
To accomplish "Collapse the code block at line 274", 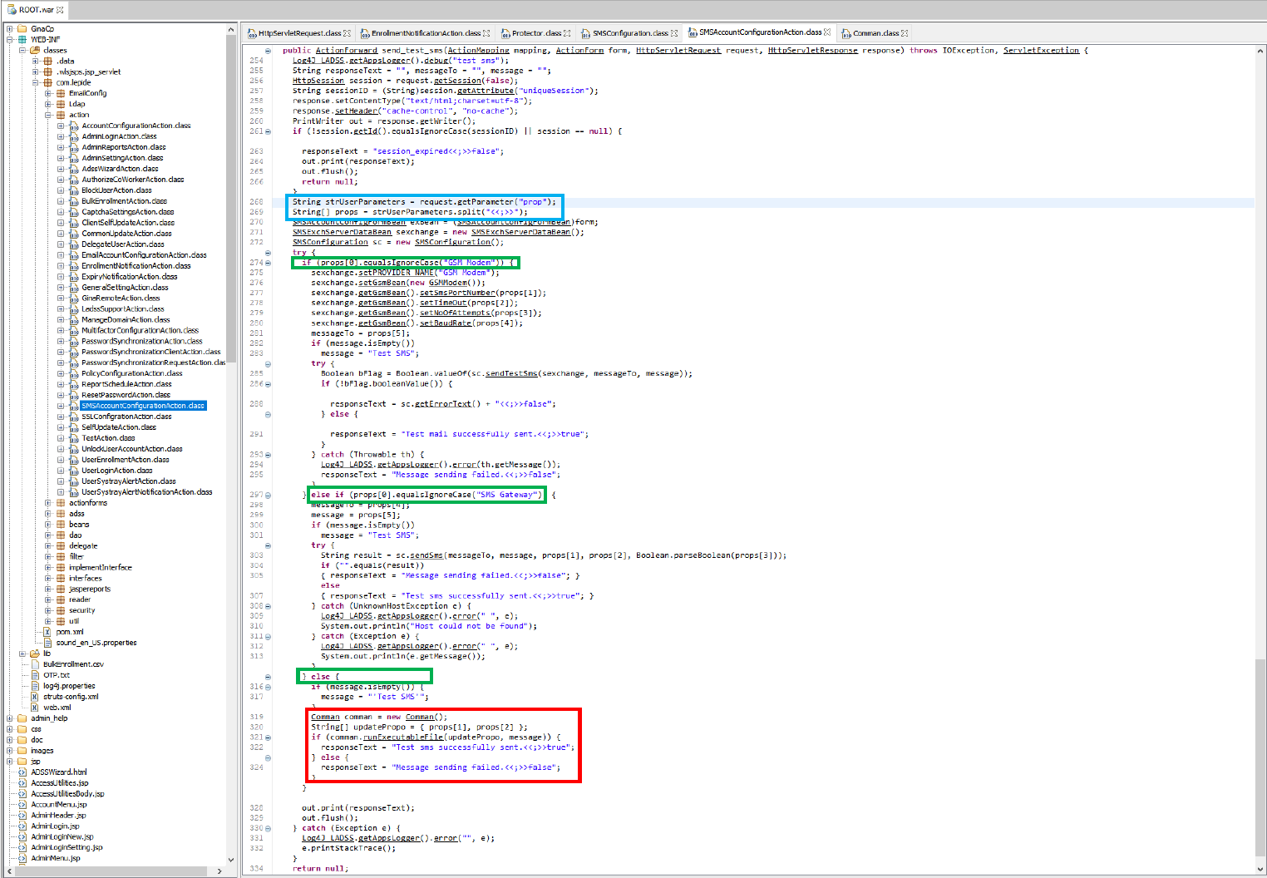I will (x=268, y=263).
